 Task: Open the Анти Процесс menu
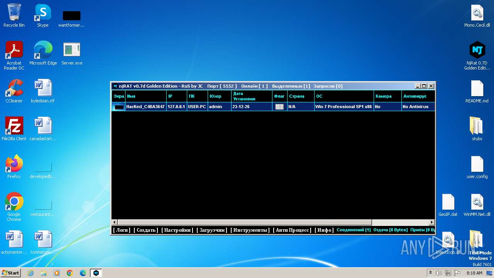pos(292,230)
